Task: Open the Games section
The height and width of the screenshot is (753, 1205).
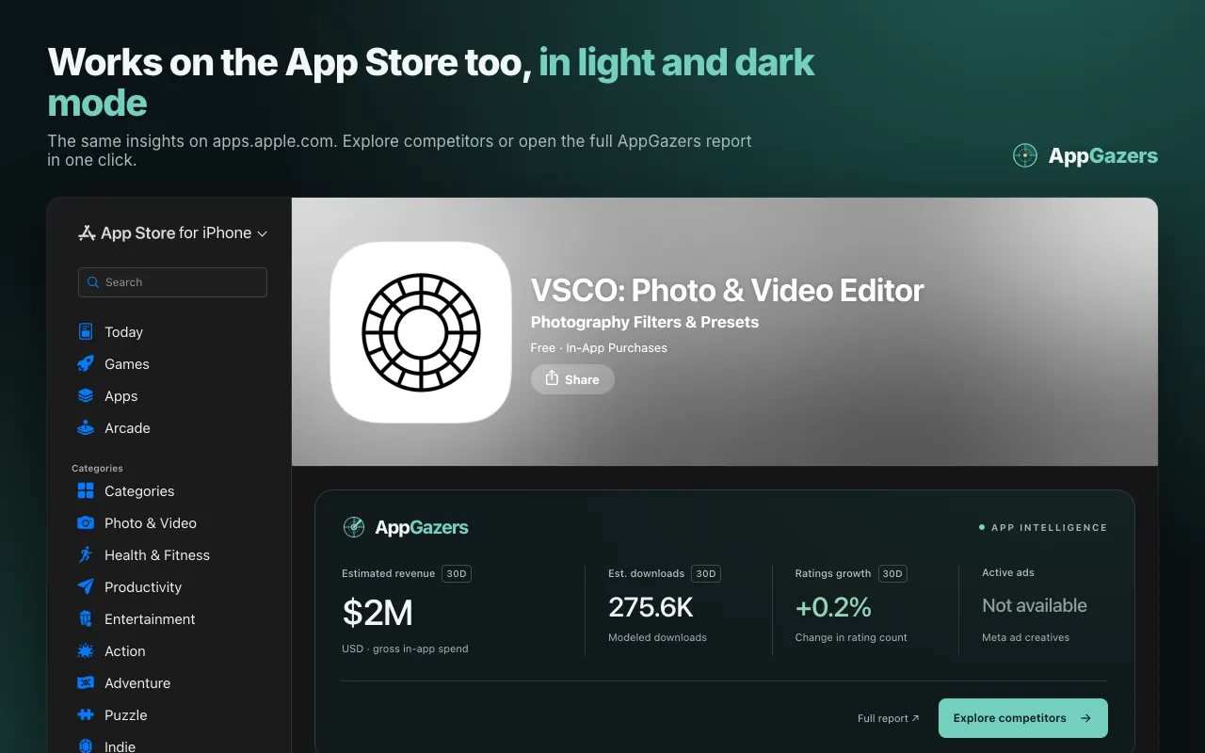Action: [x=126, y=363]
